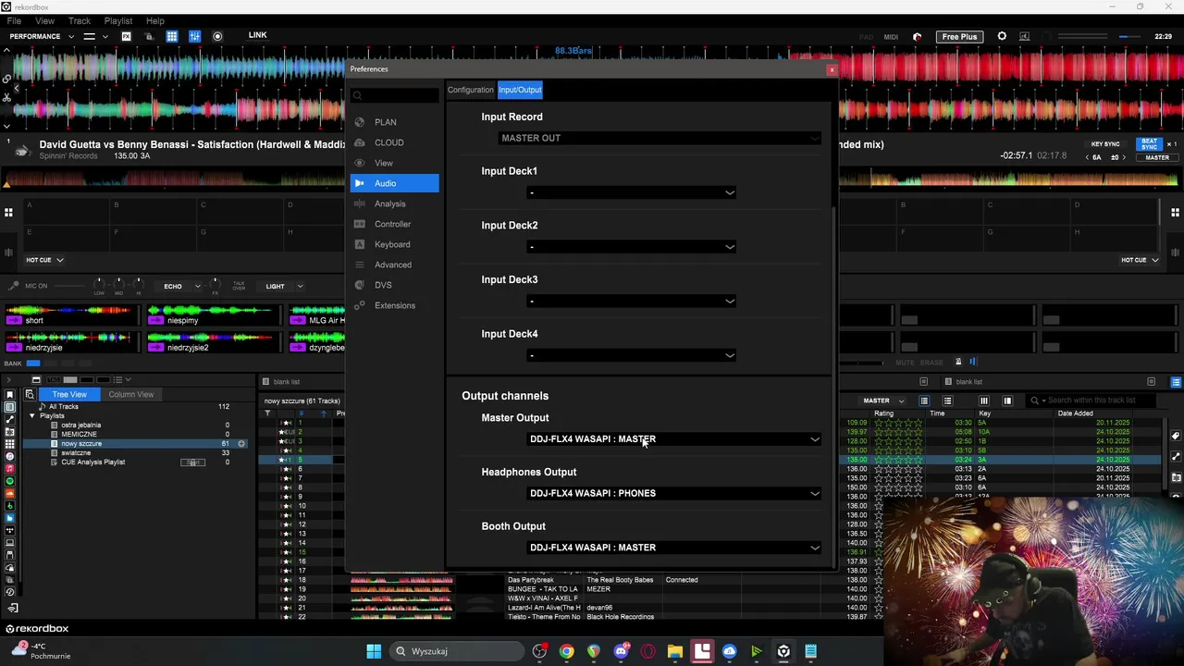Select All Tracks in the tree
This screenshot has width=1184, height=666.
64,407
